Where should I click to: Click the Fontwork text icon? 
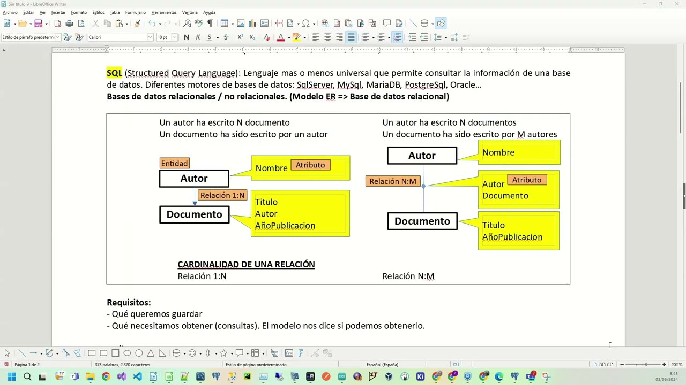click(301, 353)
